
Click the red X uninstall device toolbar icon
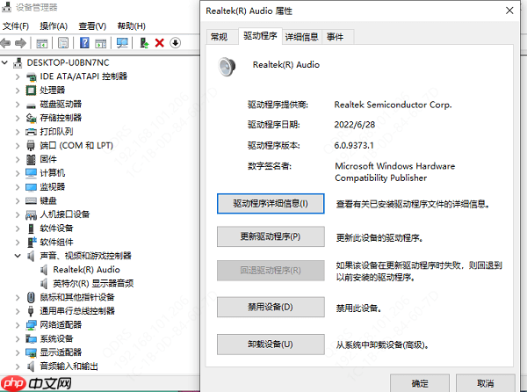(x=160, y=43)
